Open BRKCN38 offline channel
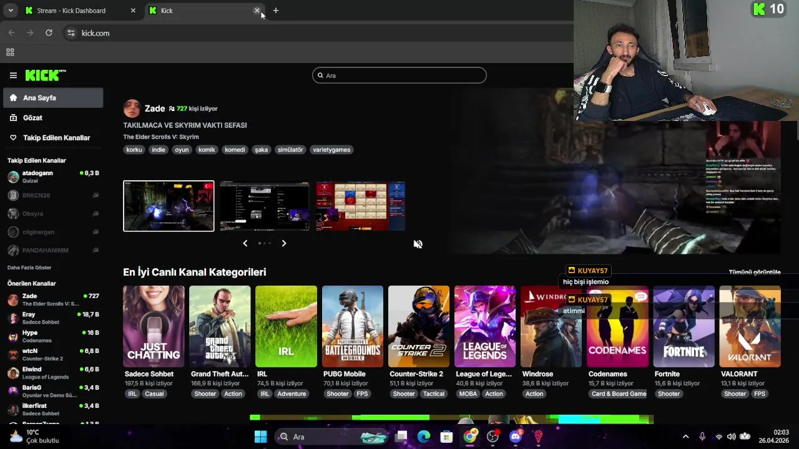 tap(53, 195)
